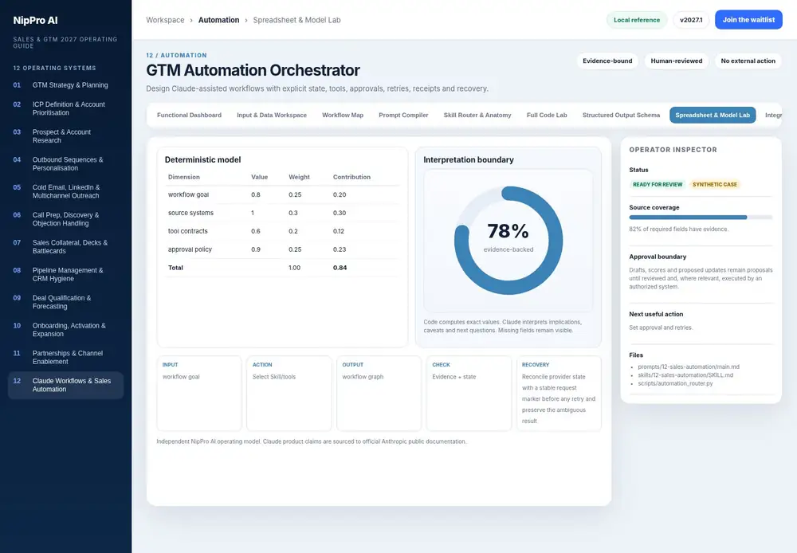Open ICP Definition & Account Prioritisation
797x553 pixels.
click(x=65, y=108)
